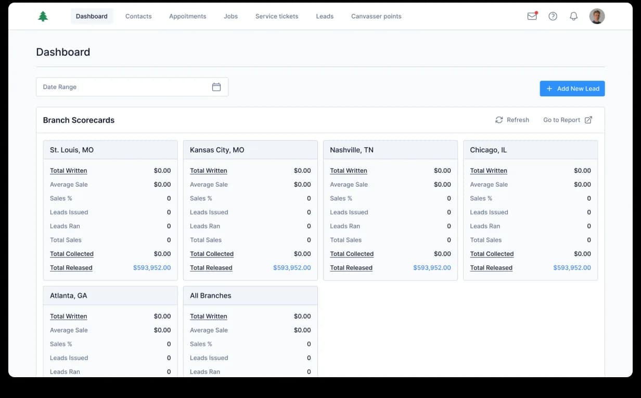Open the Service tickets tab
Screen dimensions: 641x398
(x=277, y=16)
